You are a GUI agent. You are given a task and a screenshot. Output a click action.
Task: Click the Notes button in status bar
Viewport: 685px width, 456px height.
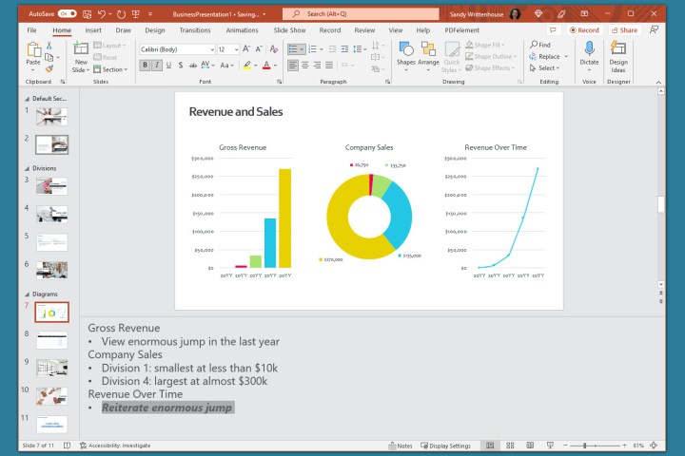pos(401,446)
